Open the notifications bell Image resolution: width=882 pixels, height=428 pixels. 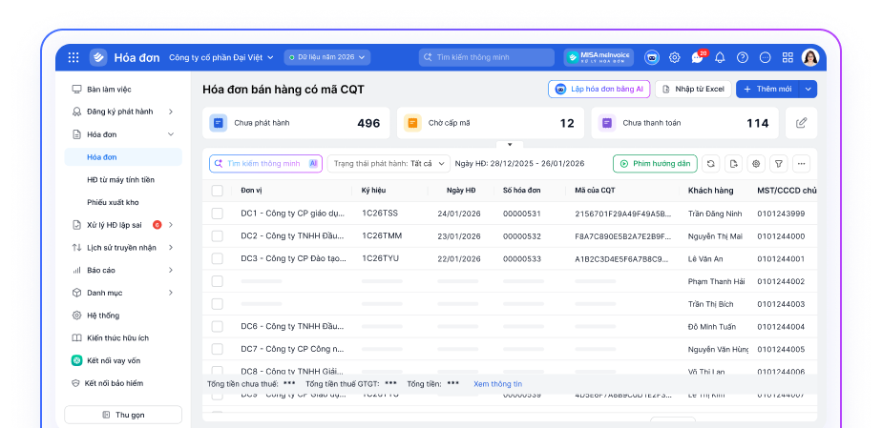tap(720, 57)
